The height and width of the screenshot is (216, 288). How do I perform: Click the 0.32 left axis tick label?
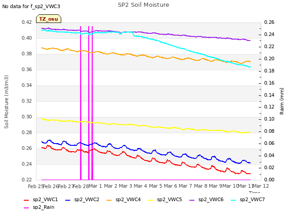click(x=27, y=101)
